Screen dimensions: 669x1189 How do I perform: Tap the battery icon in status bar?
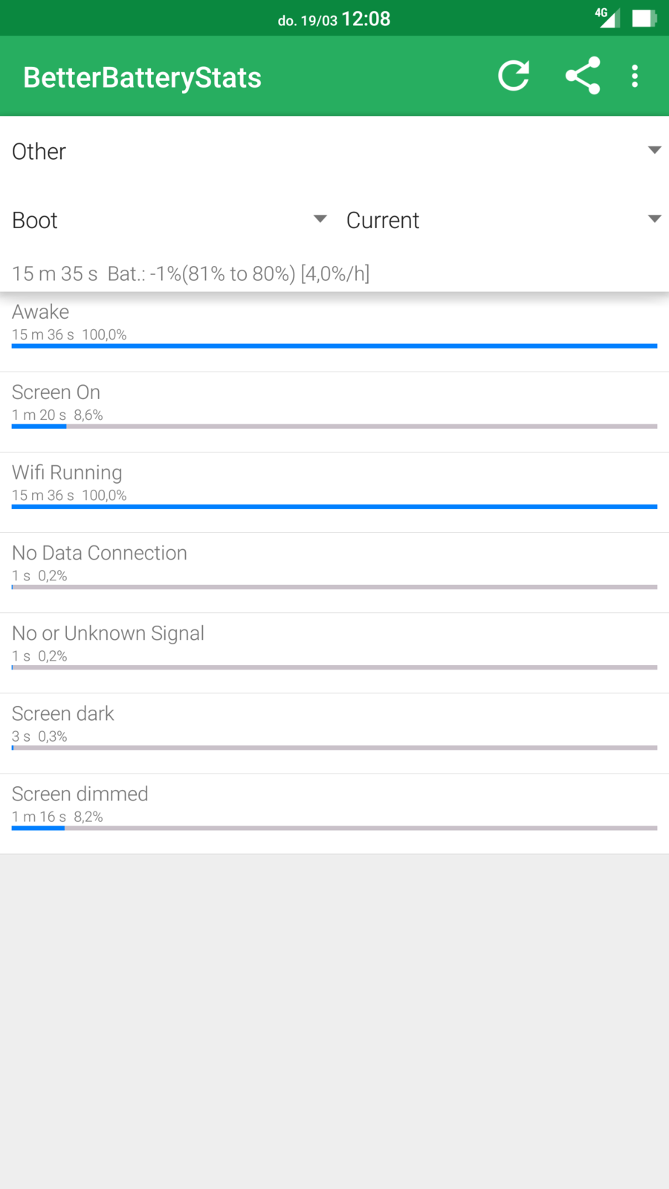pos(644,18)
